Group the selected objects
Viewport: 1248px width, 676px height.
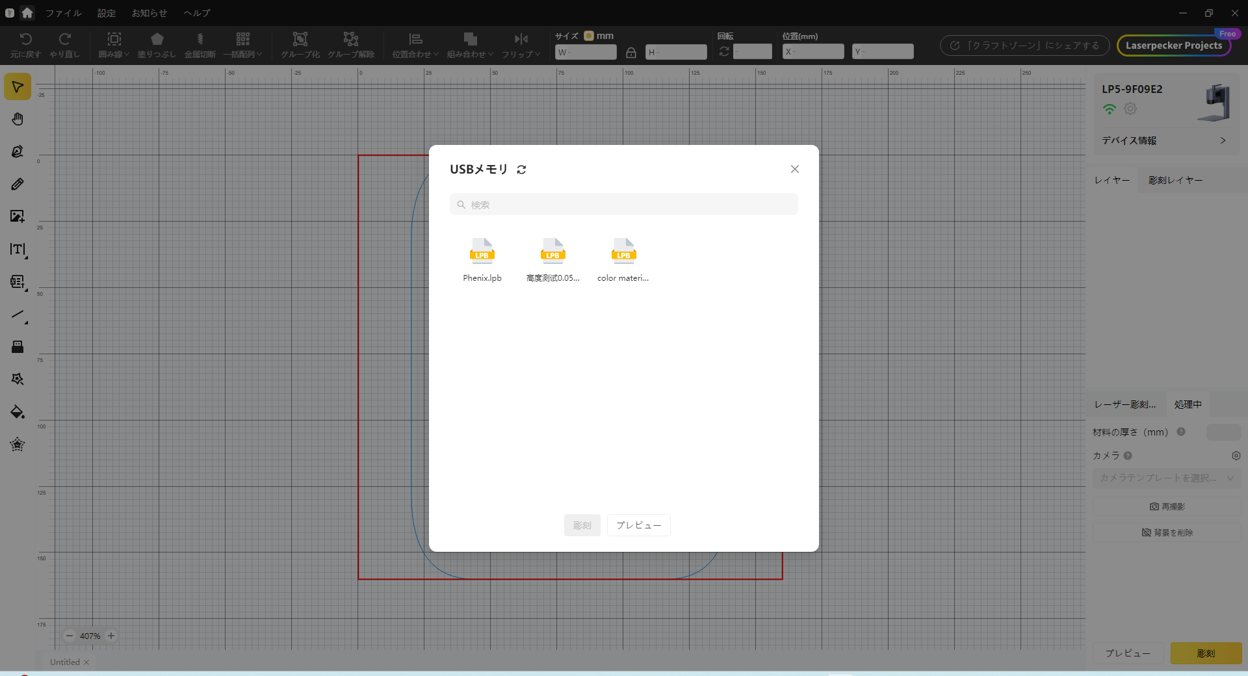300,45
